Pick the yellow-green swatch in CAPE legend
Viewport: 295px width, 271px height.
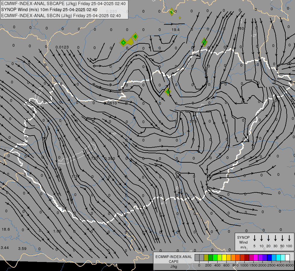(x=220, y=257)
